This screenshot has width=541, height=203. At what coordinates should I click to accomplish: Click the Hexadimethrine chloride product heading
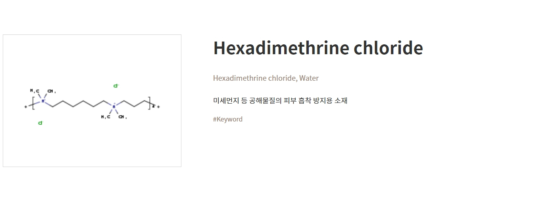coord(318,48)
